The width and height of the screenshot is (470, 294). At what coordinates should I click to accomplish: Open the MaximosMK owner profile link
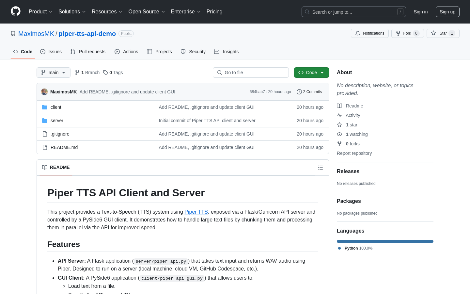36,34
